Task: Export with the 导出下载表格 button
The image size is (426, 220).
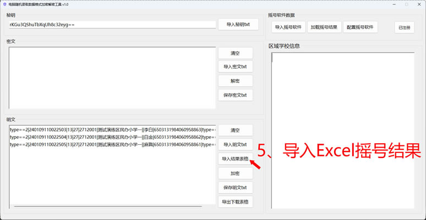Action: click(x=235, y=202)
